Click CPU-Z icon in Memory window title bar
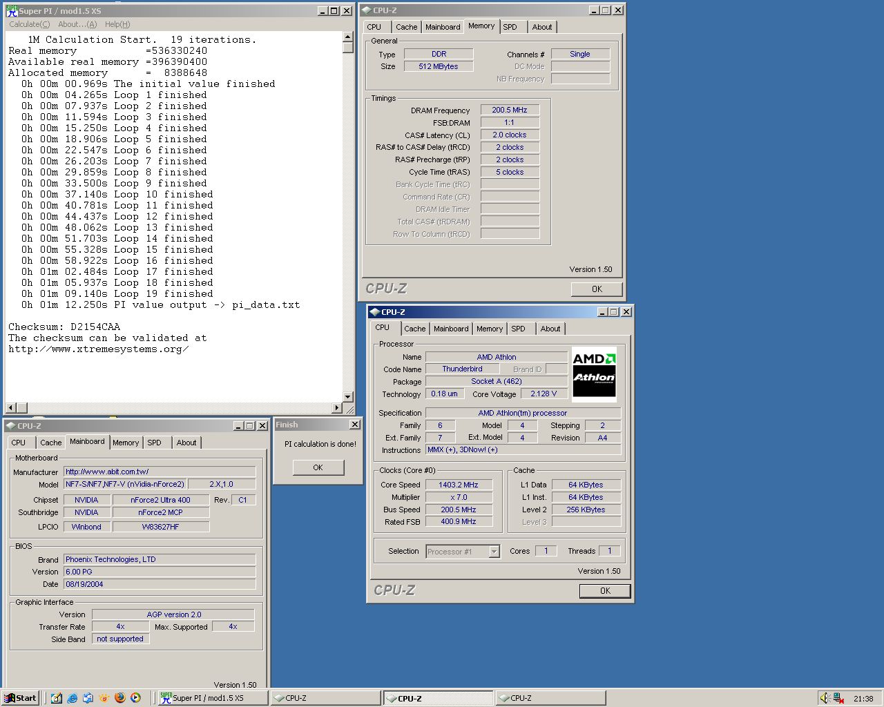Viewport: 884px width, 707px height. pyautogui.click(x=366, y=10)
